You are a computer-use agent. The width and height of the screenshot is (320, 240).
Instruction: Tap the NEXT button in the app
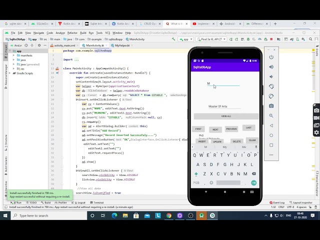pos(215,129)
